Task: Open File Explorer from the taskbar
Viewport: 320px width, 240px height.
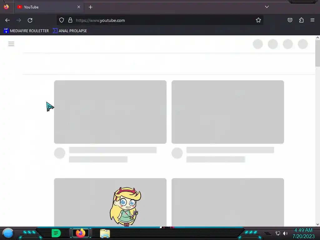Action: click(105, 233)
